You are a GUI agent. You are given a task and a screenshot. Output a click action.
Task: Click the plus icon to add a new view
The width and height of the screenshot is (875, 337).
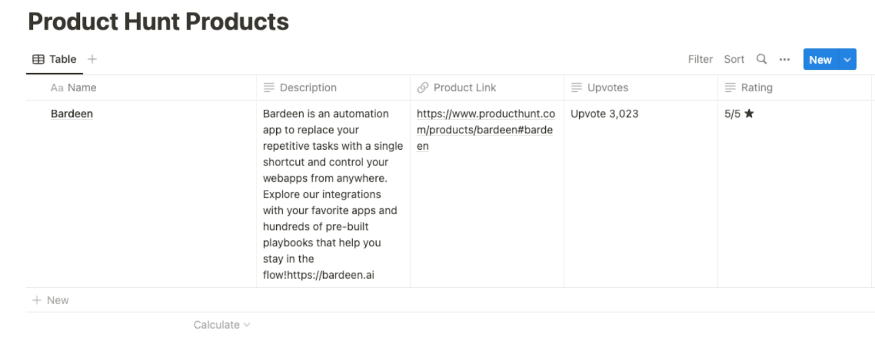click(92, 59)
